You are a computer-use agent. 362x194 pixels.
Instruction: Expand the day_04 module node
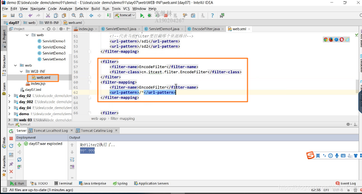click(9, 108)
